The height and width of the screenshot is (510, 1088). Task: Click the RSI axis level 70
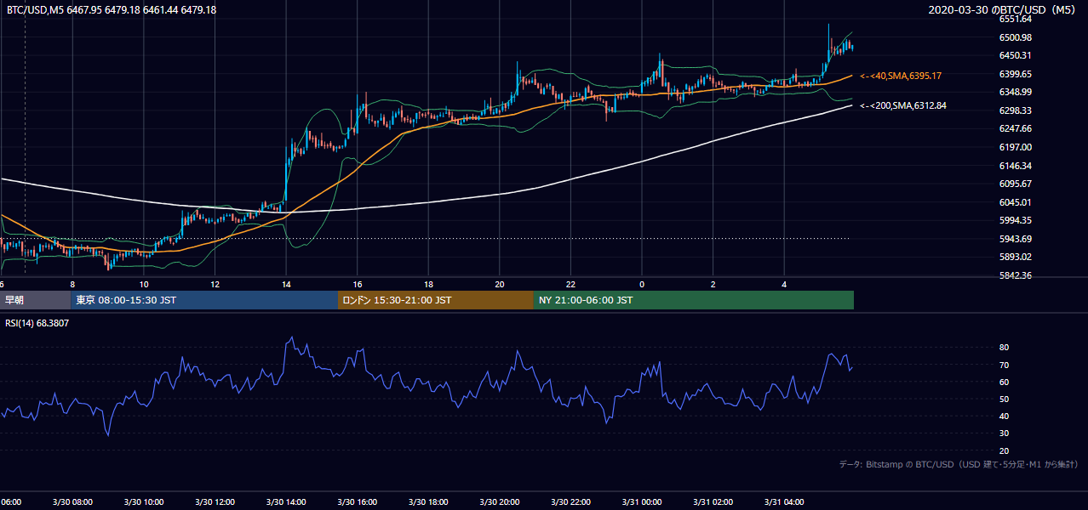coord(1004,365)
